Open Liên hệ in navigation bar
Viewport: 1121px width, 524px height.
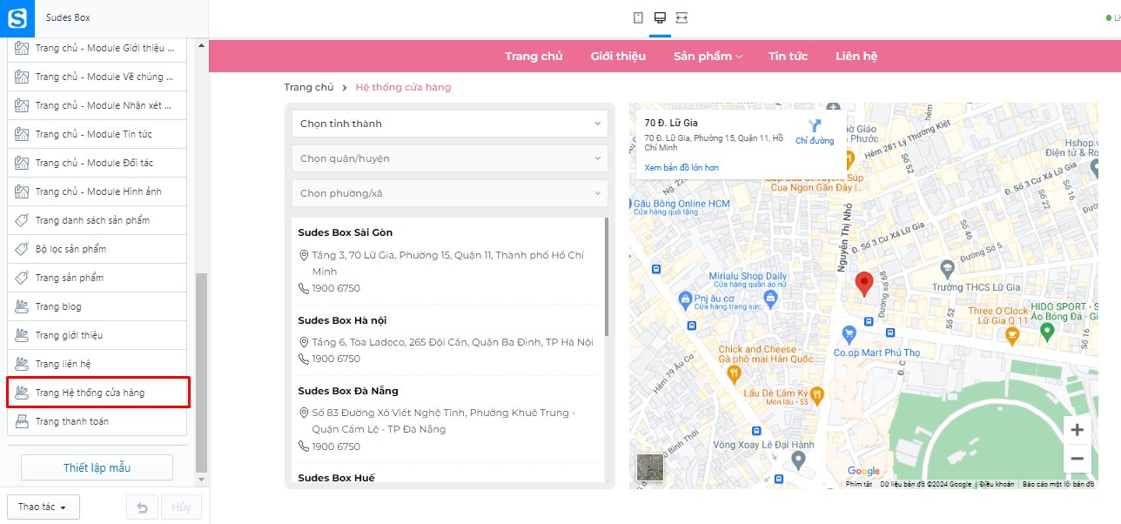point(856,56)
